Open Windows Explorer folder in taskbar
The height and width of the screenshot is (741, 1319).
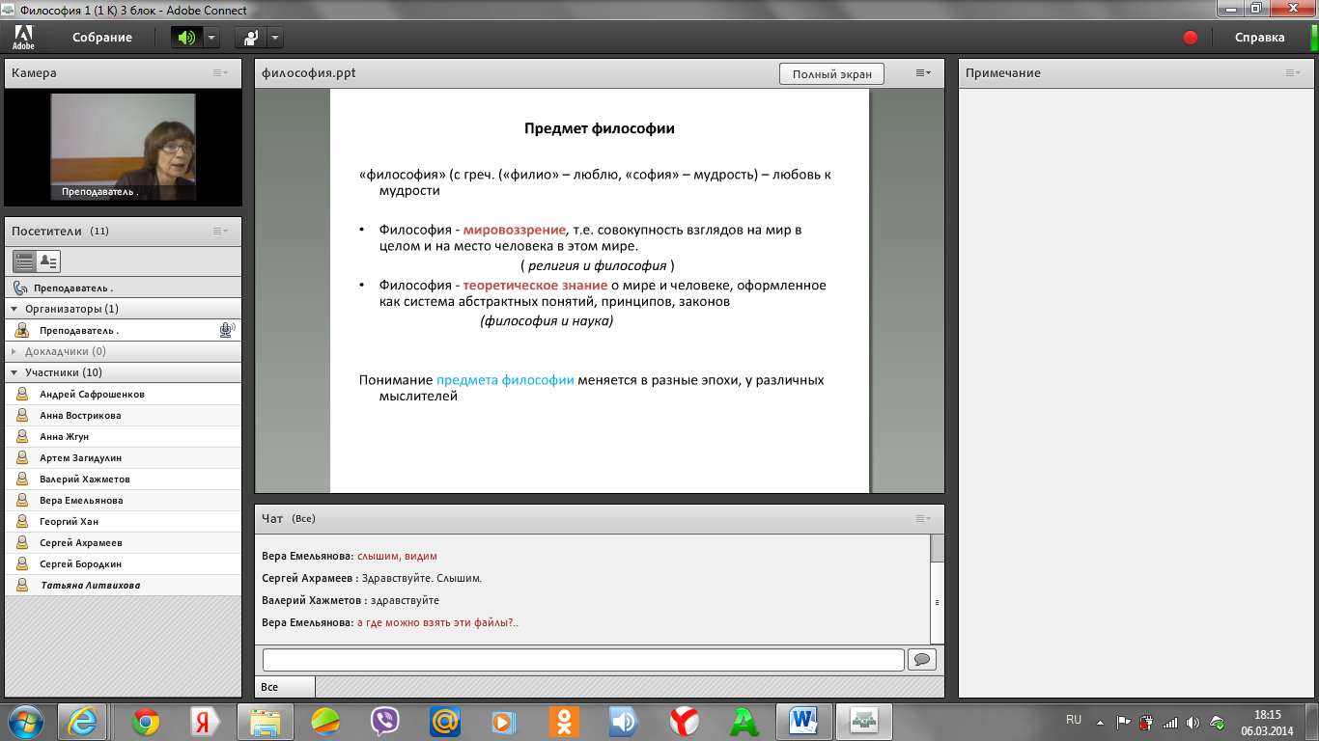[x=266, y=721]
